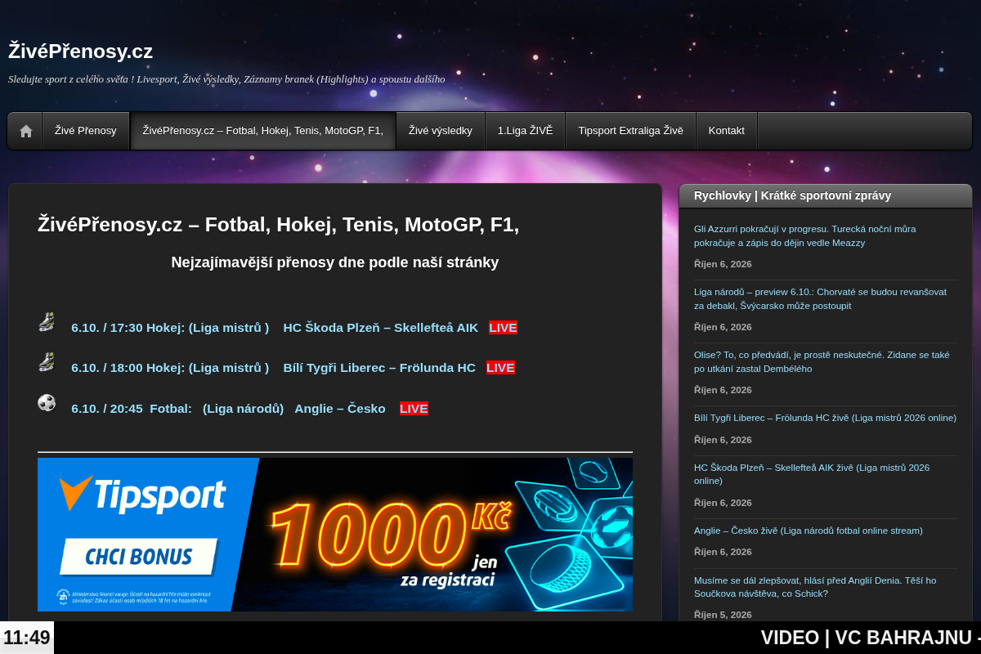Click the site tagline 'Sledujte sport z celého světa'
Image resolution: width=981 pixels, height=654 pixels.
(226, 79)
